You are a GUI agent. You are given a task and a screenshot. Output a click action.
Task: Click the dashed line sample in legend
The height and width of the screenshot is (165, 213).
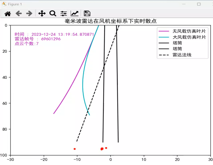[164, 55]
